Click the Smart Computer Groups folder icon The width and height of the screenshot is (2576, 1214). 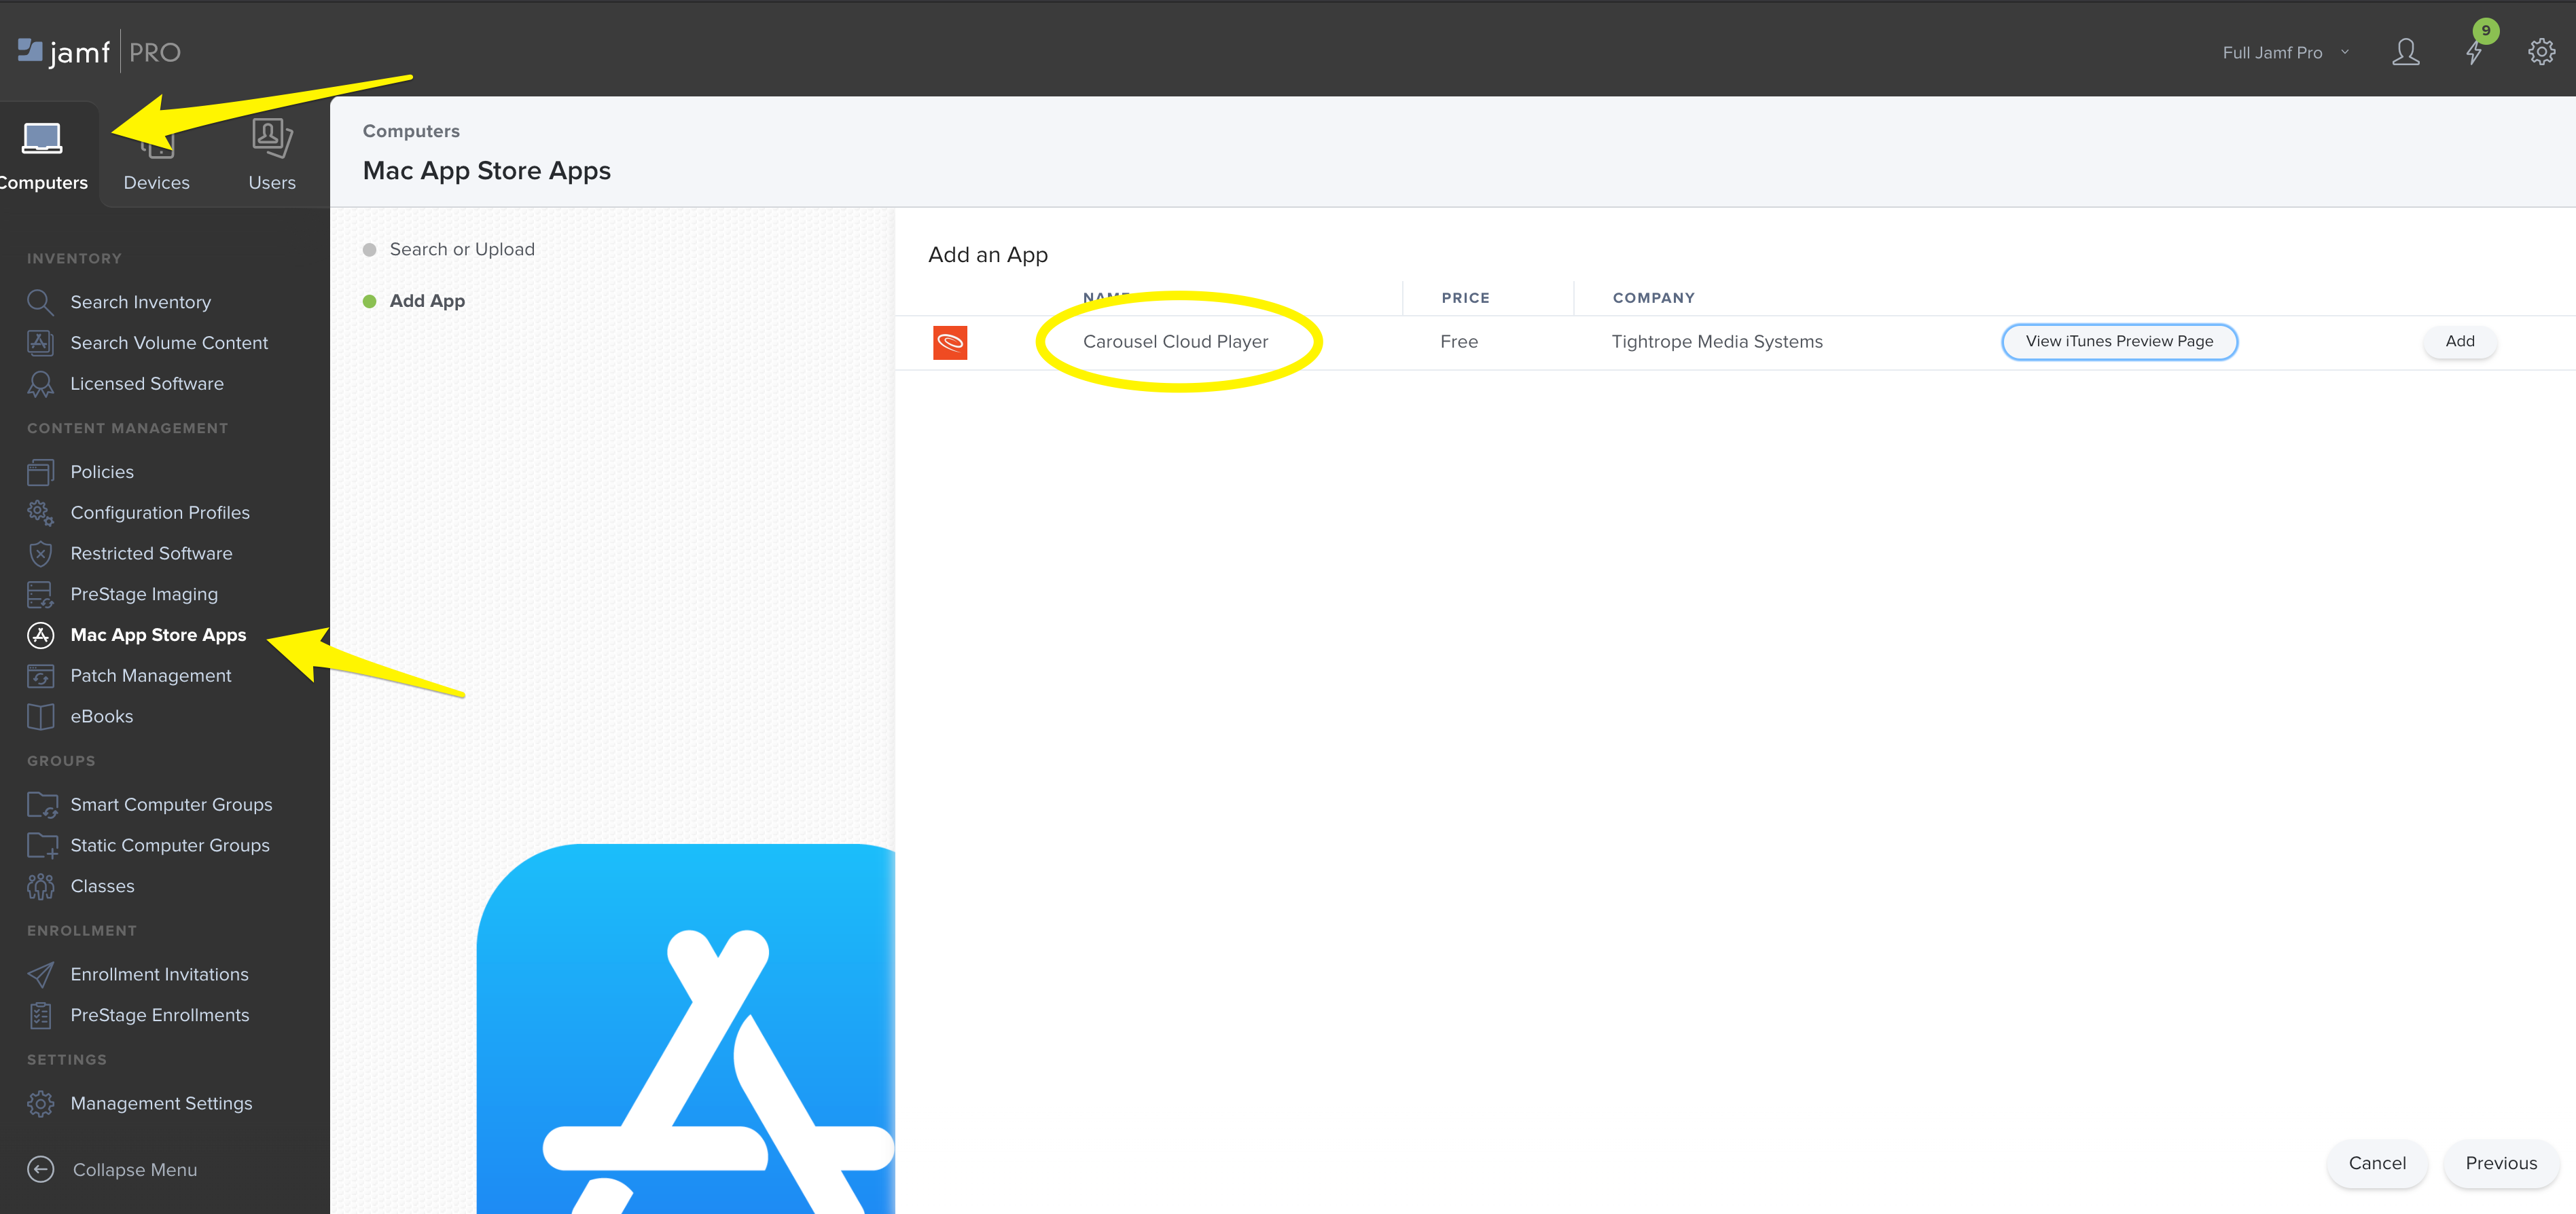coord(42,805)
